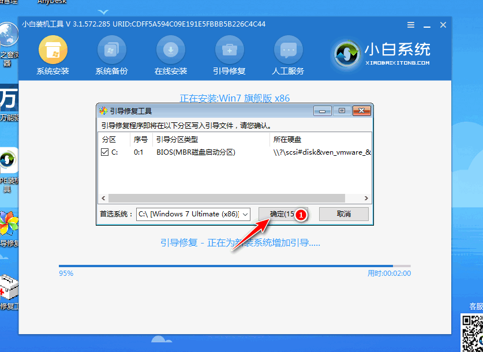483x352 pixels.
Task: Click the 95% installation progress bar
Action: coord(234,266)
